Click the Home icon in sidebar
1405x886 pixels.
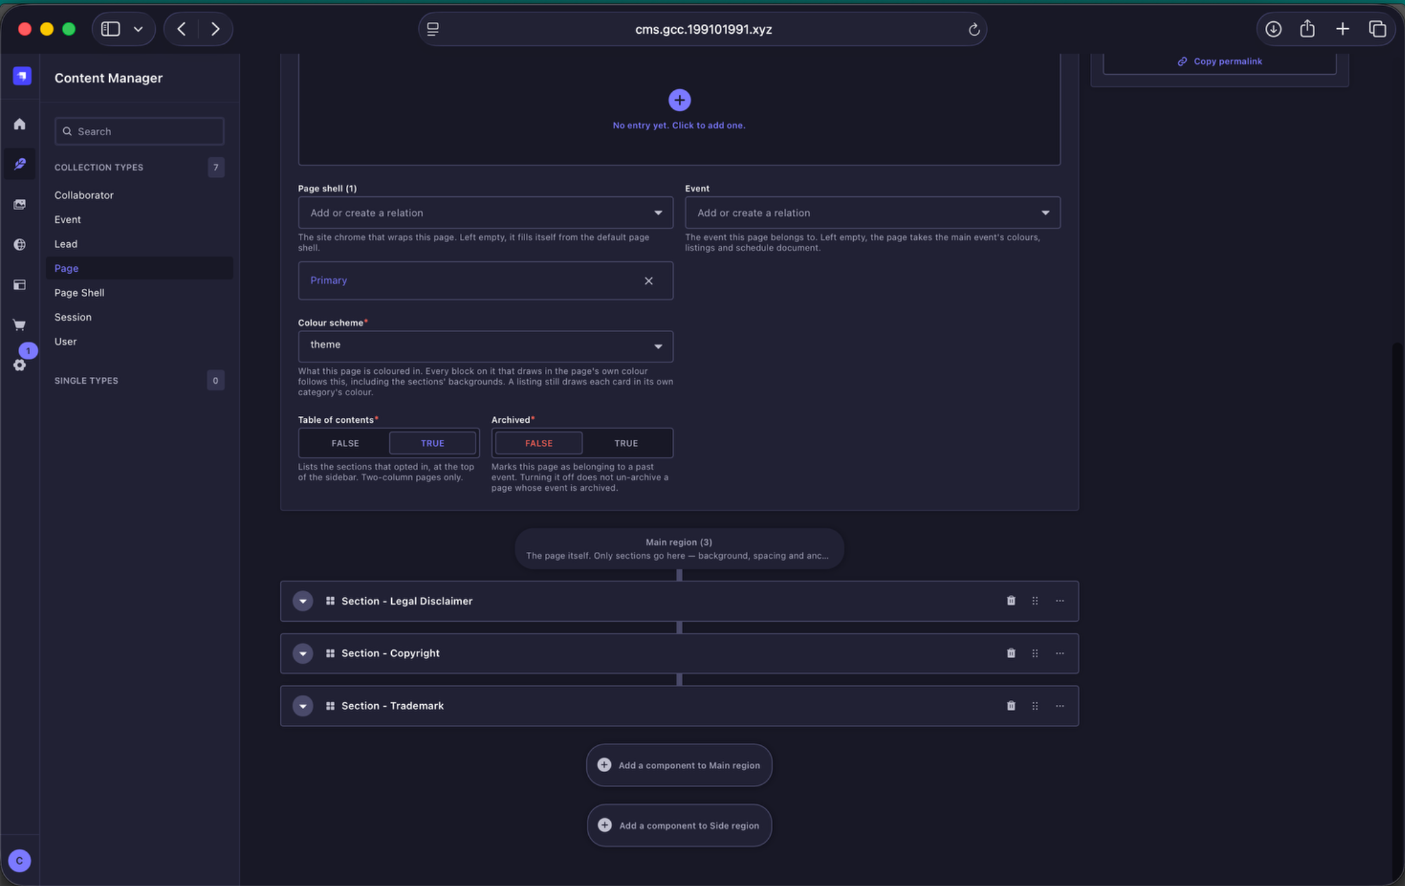[x=20, y=124]
